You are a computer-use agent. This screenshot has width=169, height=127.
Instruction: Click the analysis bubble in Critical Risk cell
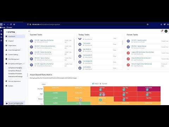pos(147,90)
